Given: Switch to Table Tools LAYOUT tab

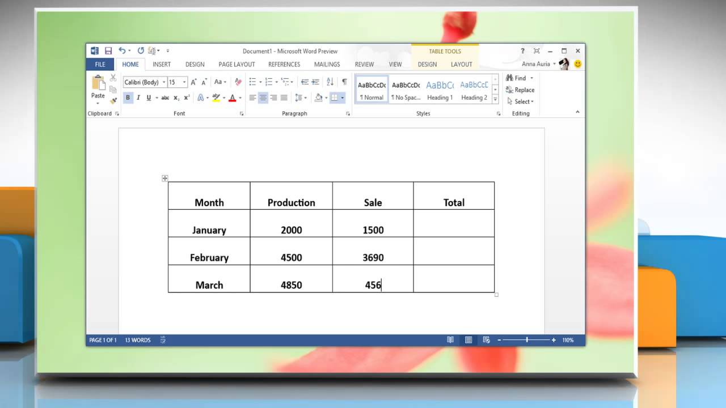Looking at the screenshot, I should pyautogui.click(x=461, y=65).
